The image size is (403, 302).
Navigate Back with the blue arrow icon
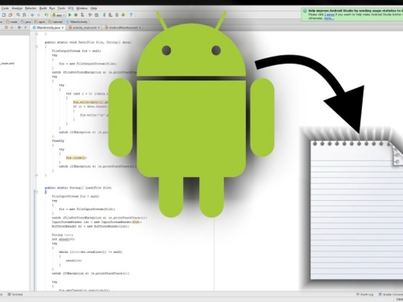tap(32, 15)
